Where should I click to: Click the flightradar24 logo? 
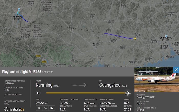(14, 109)
